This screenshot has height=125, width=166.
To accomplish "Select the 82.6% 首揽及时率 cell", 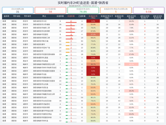I will coord(93,51).
